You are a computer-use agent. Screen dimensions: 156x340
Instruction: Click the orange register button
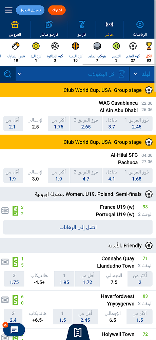57,10
